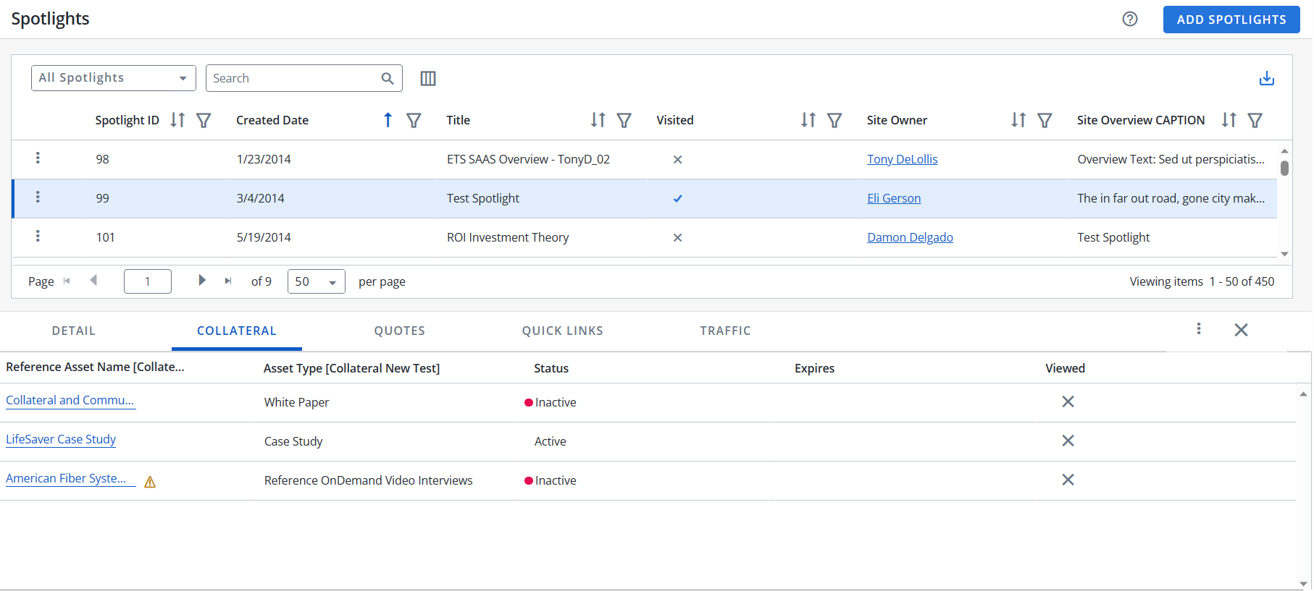
Task: Select ROI Investment Theory title cell
Action: (508, 237)
